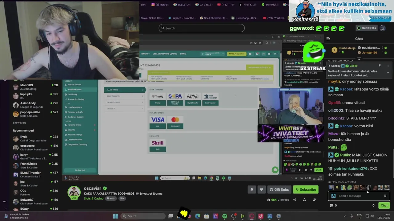The width and height of the screenshot is (394, 221).
Task: Open recommended channel Bulwark7
Action: coord(35,202)
